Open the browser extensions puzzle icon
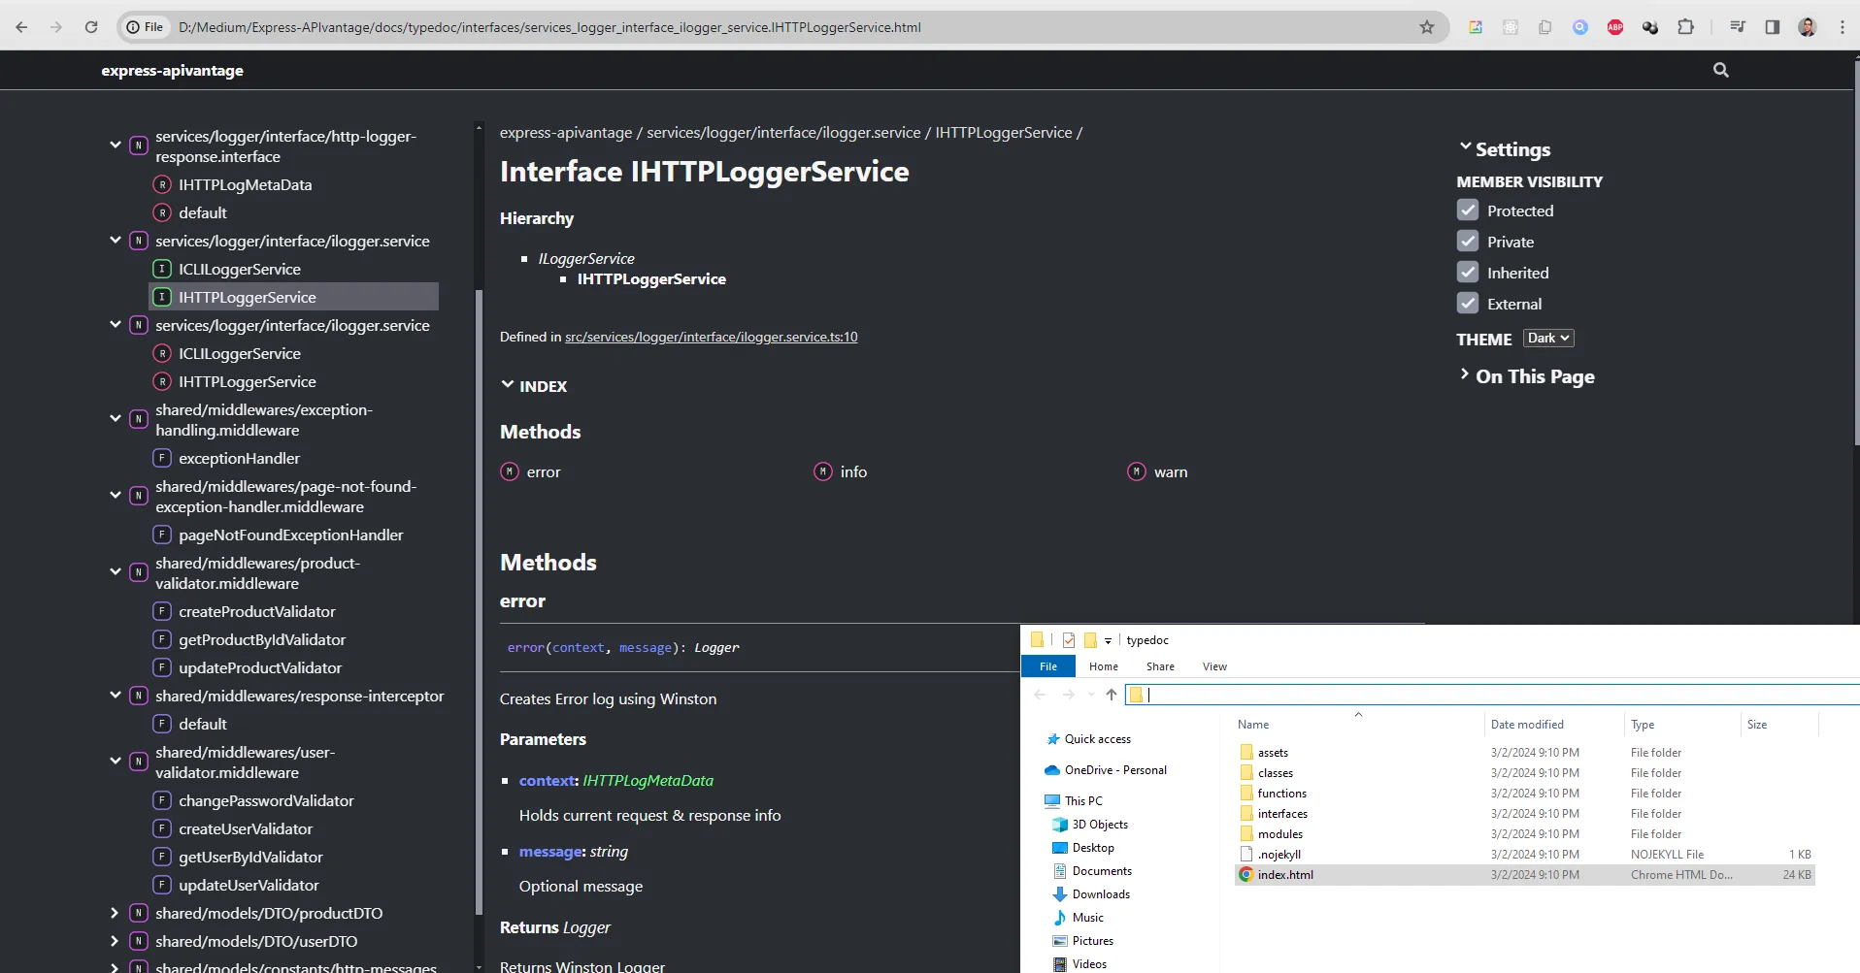This screenshot has height=973, width=1860. [x=1685, y=27]
